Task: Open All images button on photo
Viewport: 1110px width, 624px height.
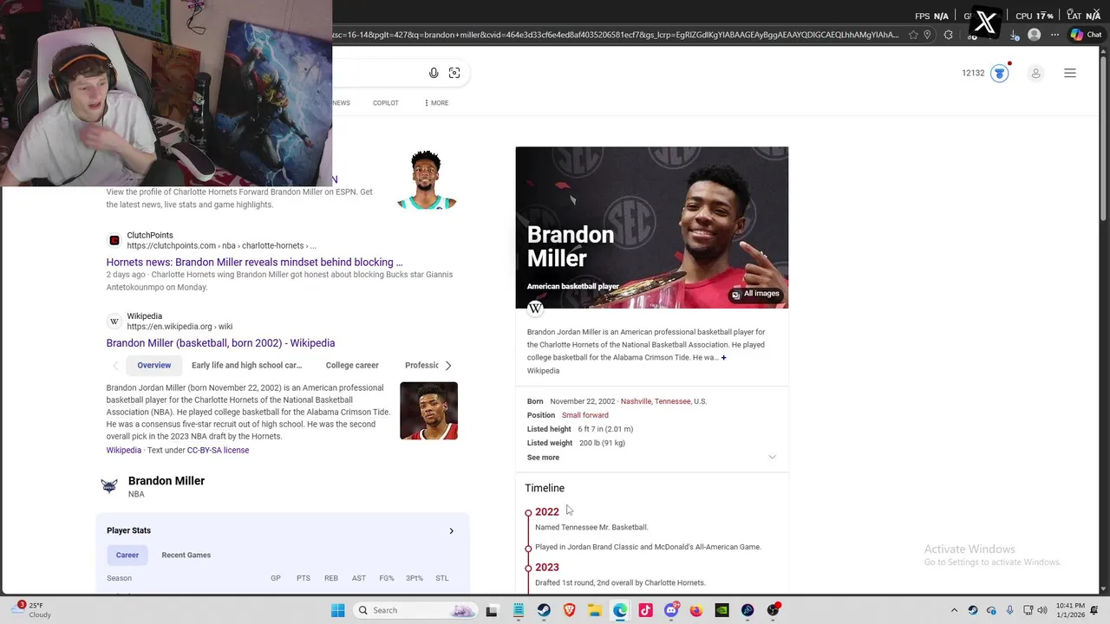Action: [755, 294]
